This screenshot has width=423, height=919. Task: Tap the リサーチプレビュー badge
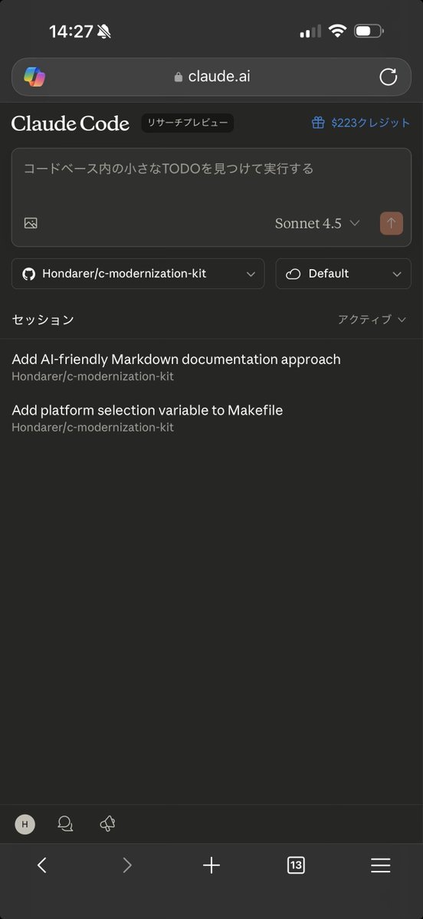pyautogui.click(x=188, y=123)
